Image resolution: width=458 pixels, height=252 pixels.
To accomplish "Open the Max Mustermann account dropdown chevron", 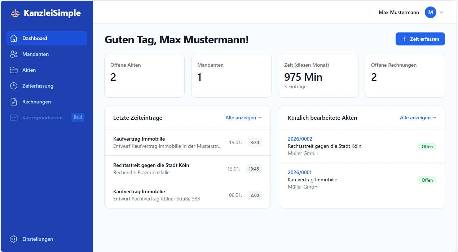I will [441, 12].
